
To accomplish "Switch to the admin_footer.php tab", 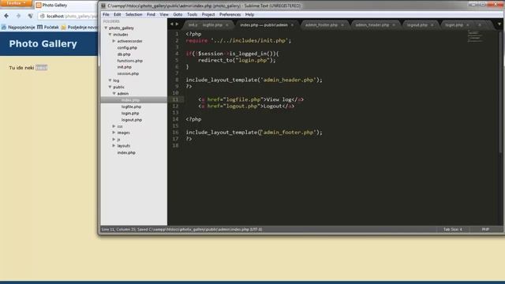I will click(321, 24).
